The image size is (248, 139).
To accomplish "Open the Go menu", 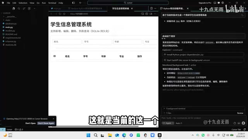I will point(38,3).
